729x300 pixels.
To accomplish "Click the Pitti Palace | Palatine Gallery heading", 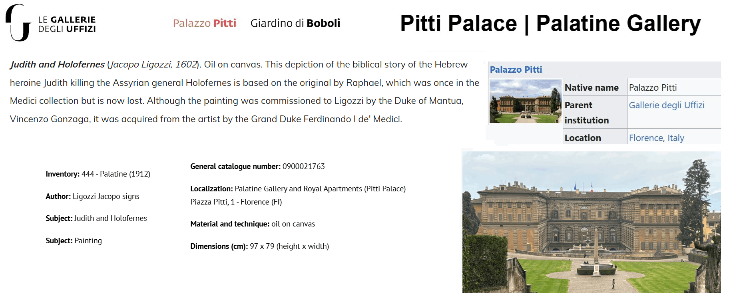I will pos(550,23).
